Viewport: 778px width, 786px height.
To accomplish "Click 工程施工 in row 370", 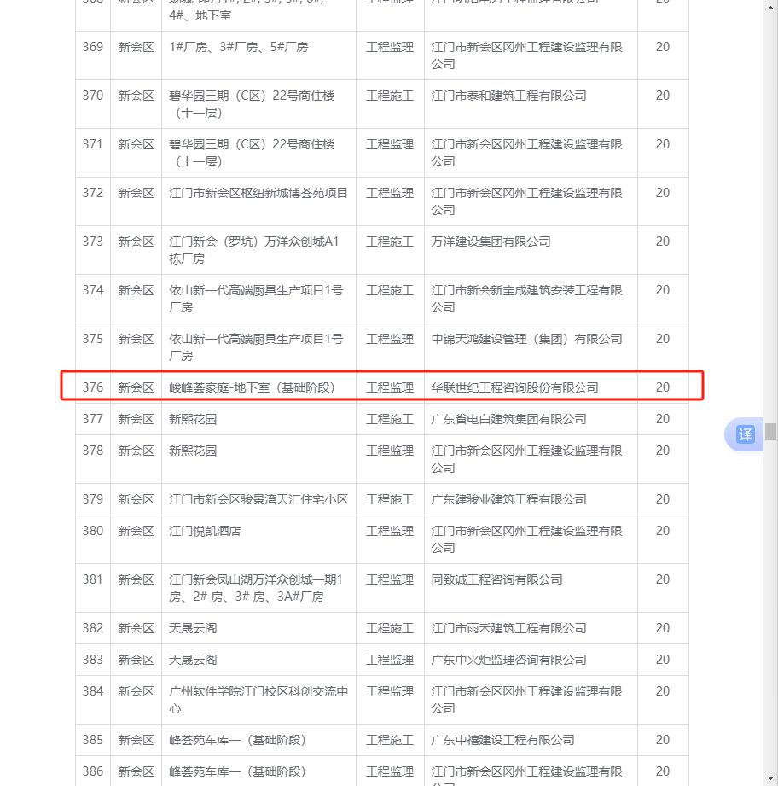I will pyautogui.click(x=390, y=96).
